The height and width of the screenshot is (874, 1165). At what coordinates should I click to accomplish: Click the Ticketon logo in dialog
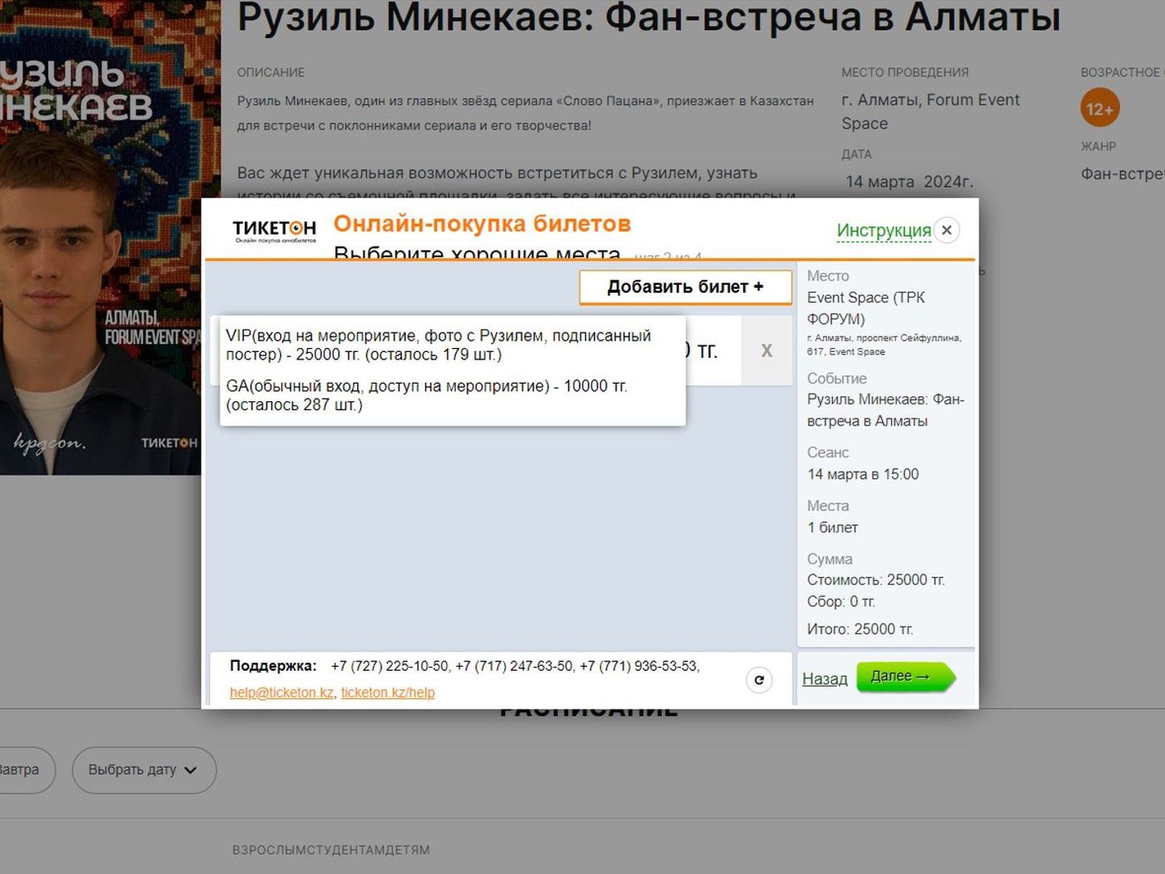point(274,231)
